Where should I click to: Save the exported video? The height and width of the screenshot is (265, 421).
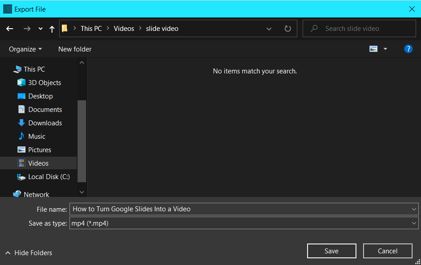pyautogui.click(x=331, y=251)
